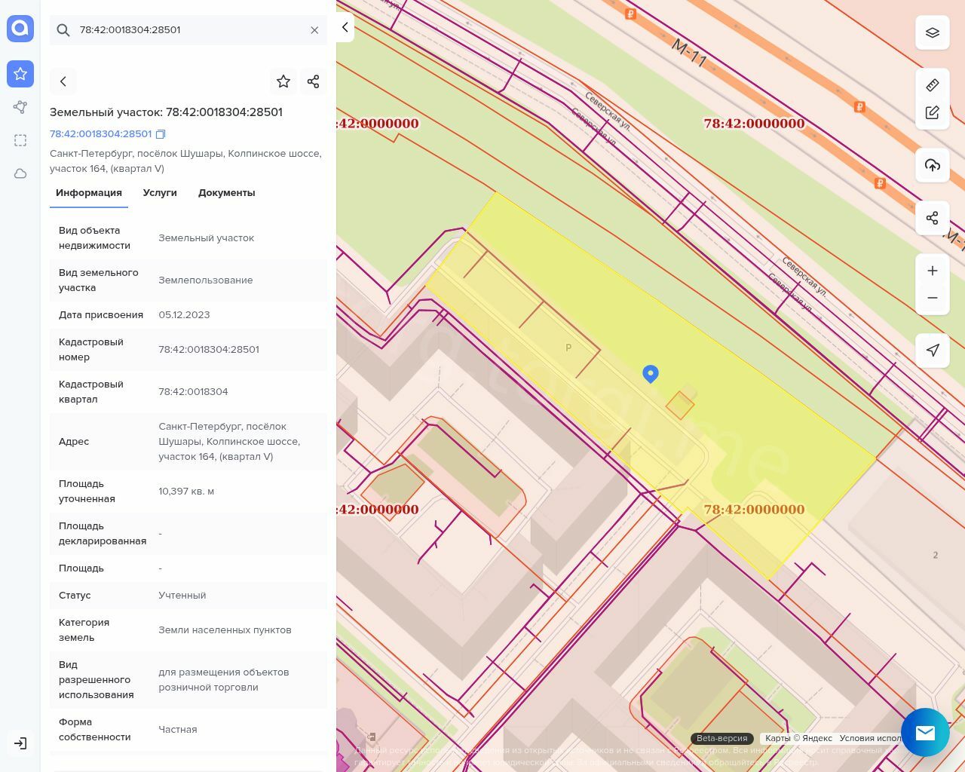This screenshot has width=965, height=772.
Task: Share the map using right toolbar icon
Action: coord(933,219)
